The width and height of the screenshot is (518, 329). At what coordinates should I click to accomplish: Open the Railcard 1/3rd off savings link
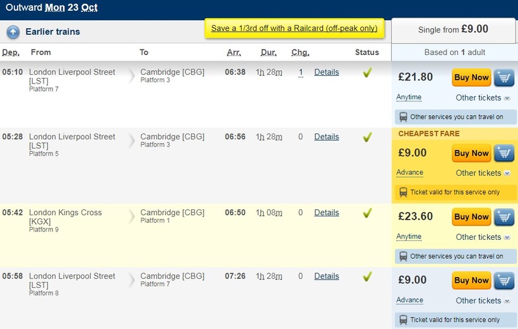tap(294, 28)
